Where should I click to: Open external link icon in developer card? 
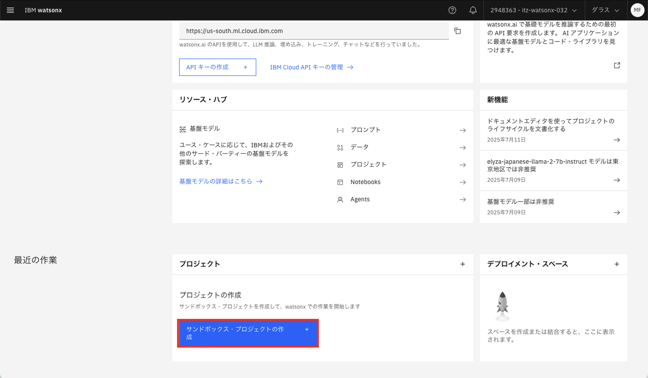pyautogui.click(x=617, y=65)
